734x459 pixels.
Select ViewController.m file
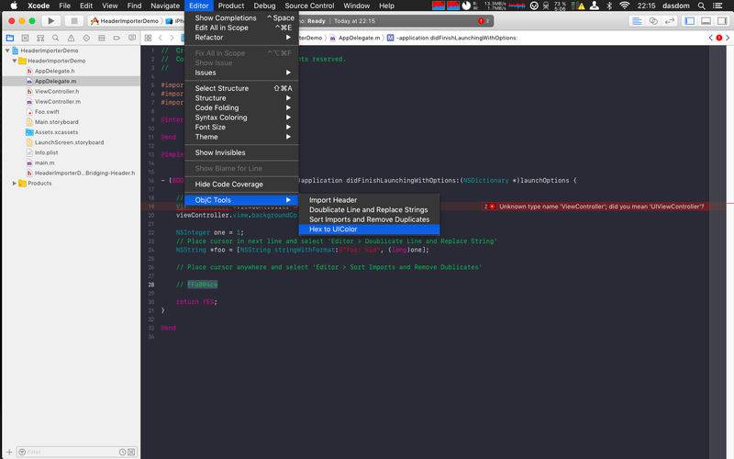(58, 102)
